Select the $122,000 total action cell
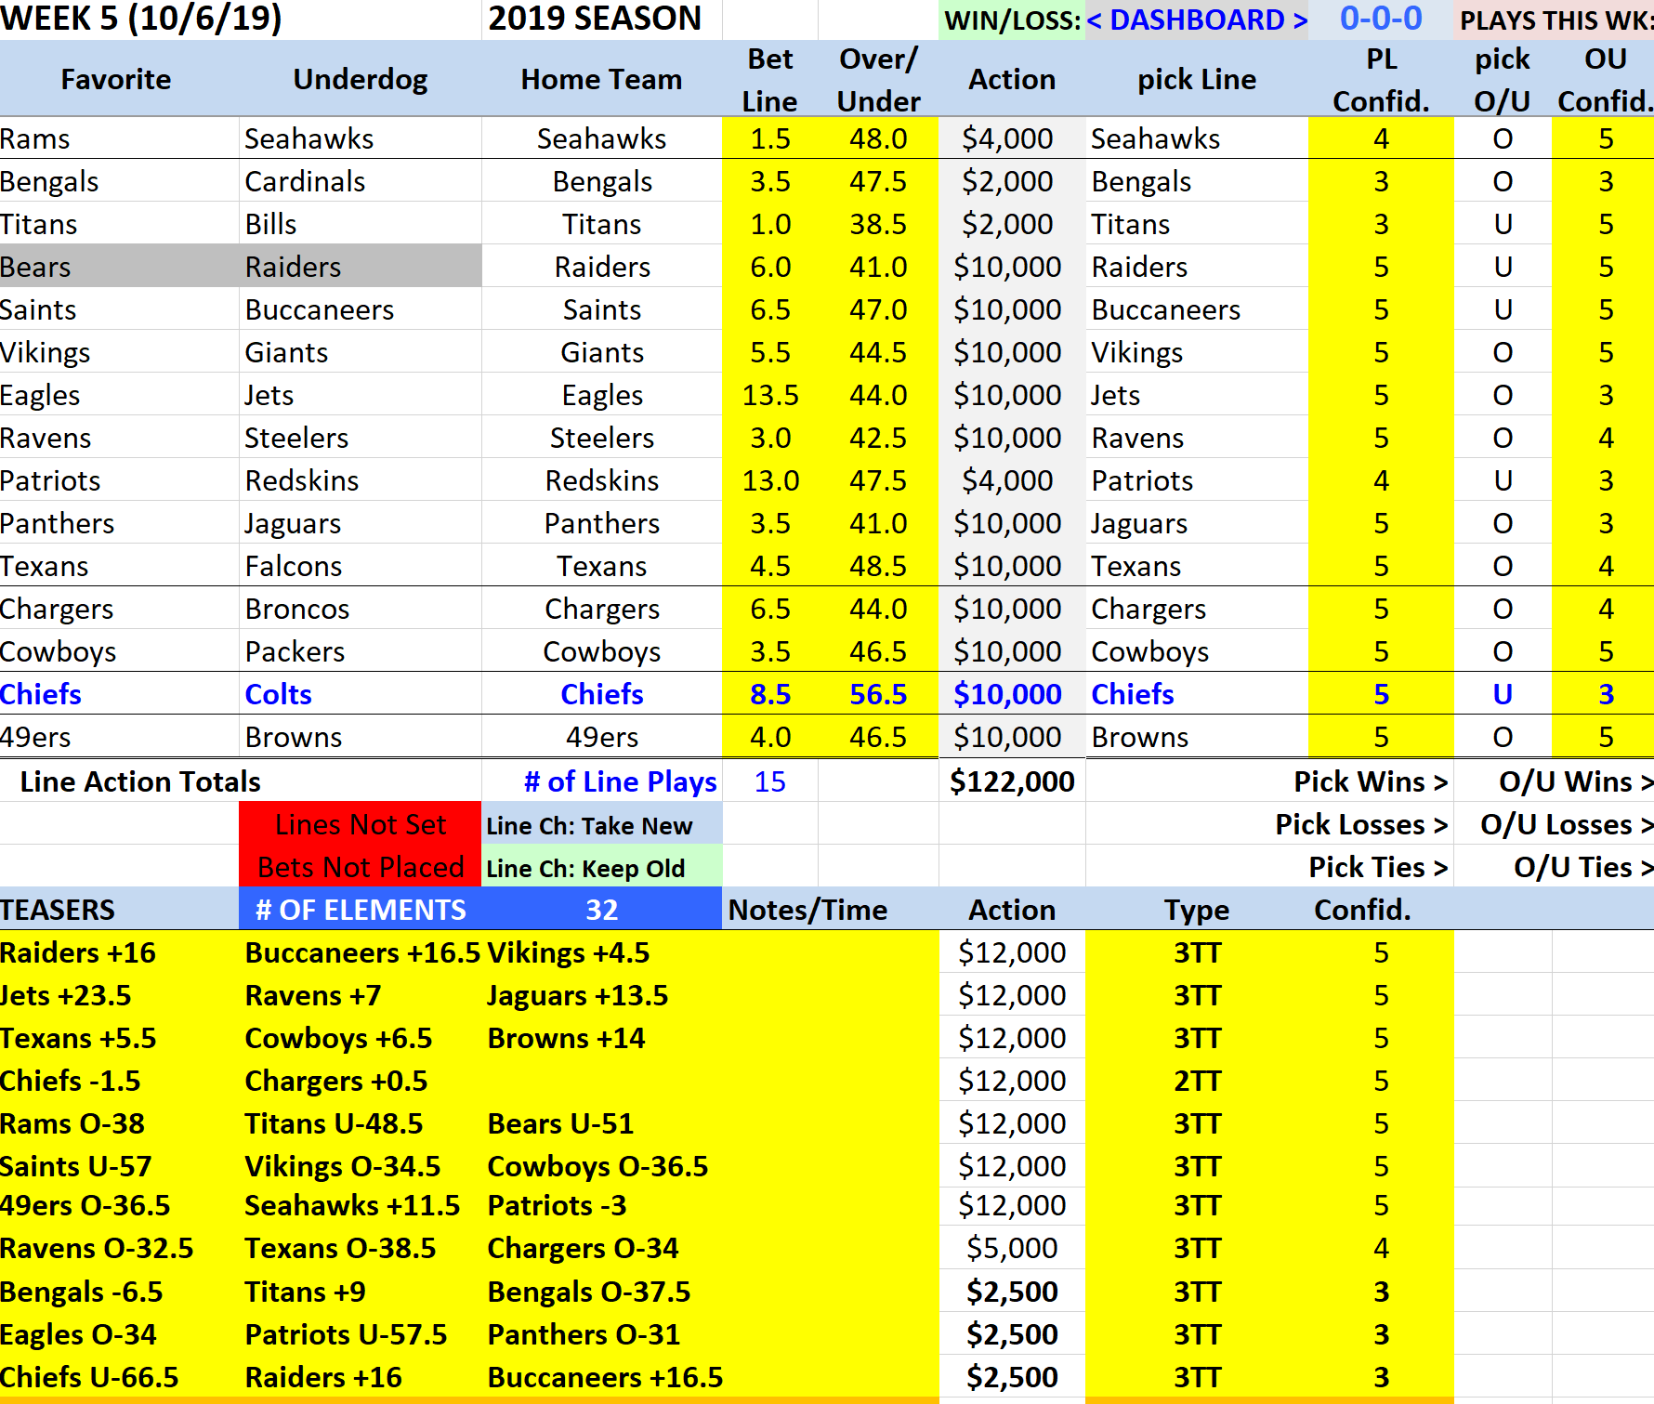This screenshot has height=1404, width=1654. coord(1012,782)
